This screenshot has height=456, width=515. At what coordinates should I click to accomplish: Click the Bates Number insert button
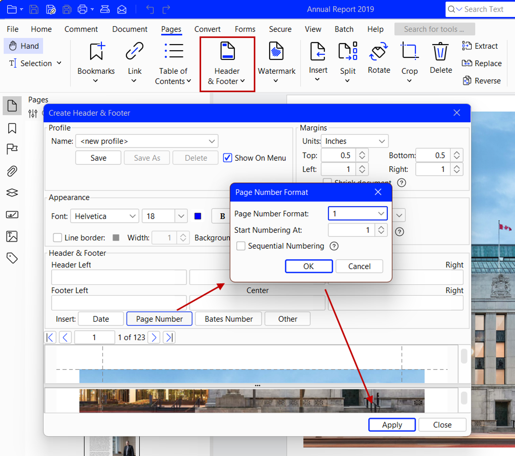click(x=228, y=319)
